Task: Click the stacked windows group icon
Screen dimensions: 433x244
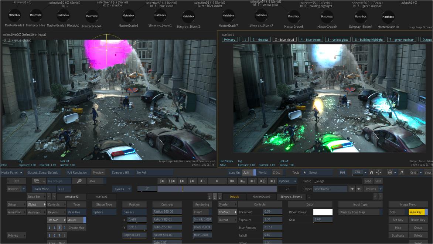Action: pos(37,181)
